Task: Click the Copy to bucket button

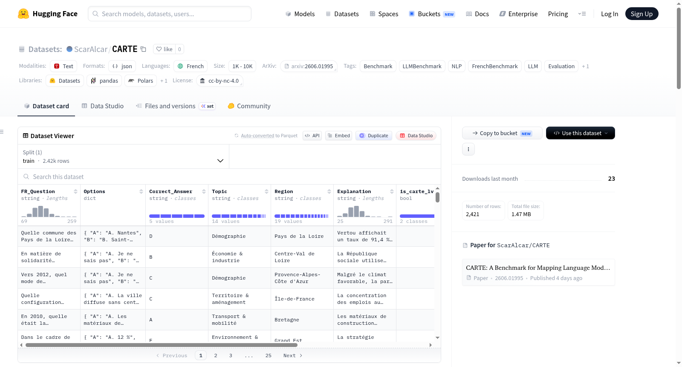Action: click(502, 133)
